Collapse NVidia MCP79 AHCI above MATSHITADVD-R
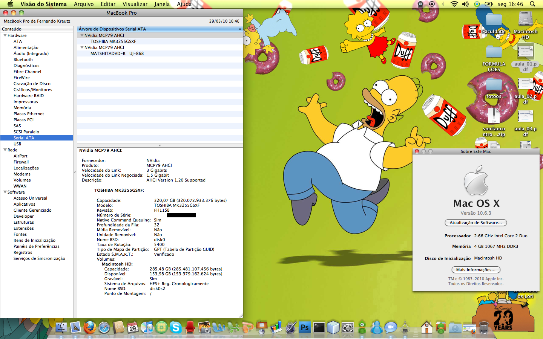The width and height of the screenshot is (543, 339). (x=82, y=47)
